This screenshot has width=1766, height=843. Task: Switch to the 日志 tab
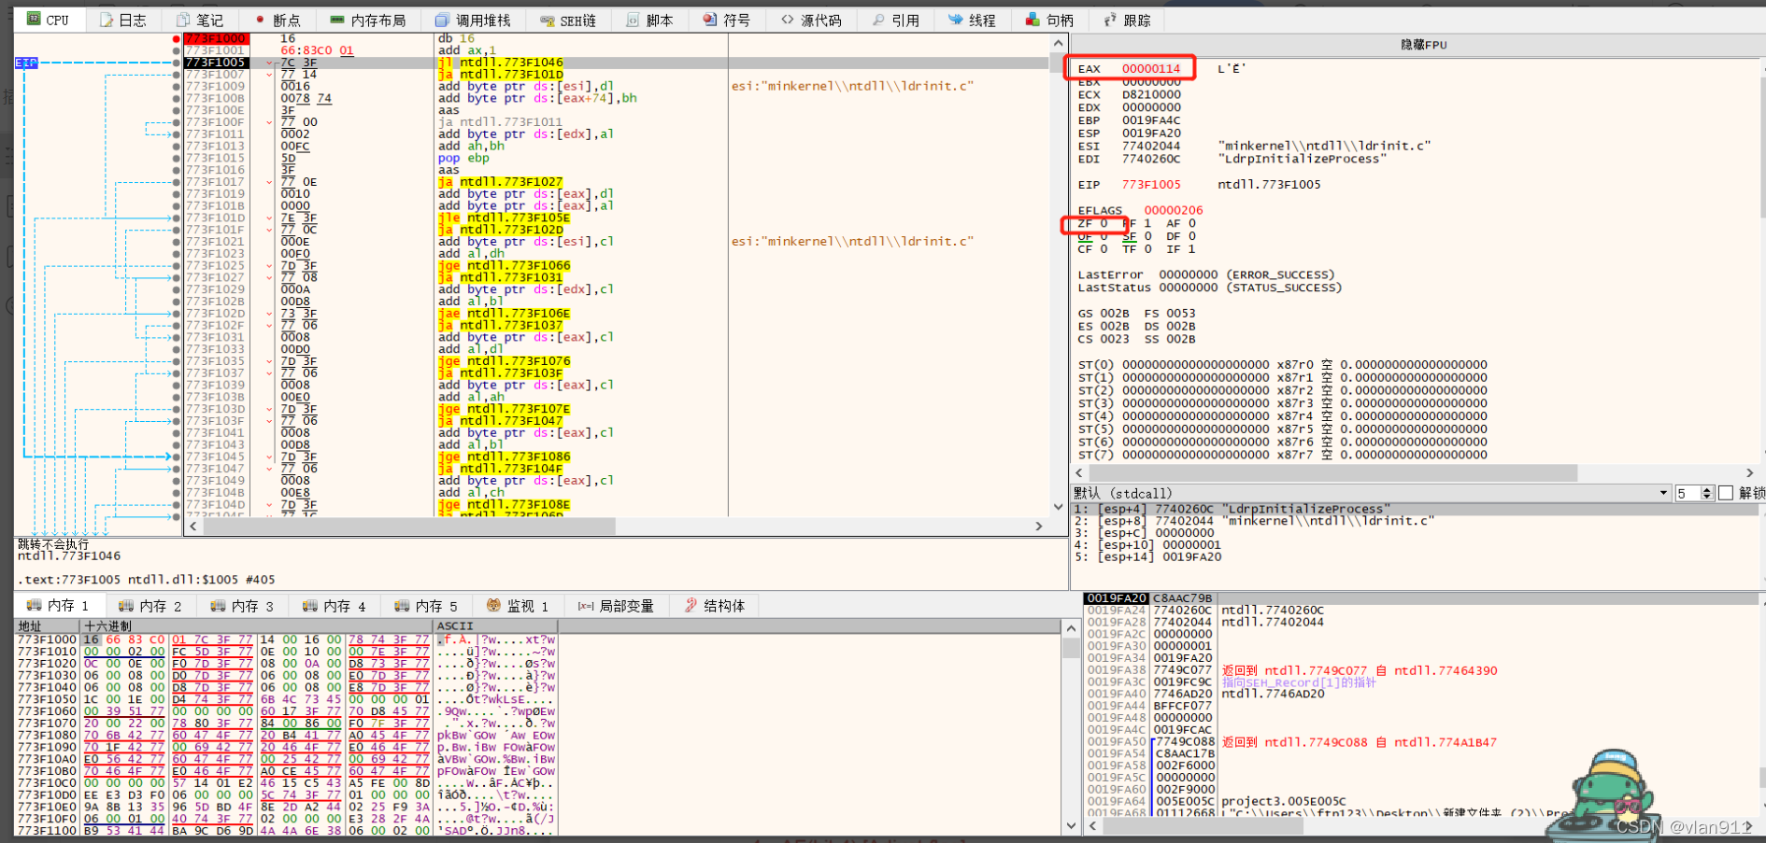(122, 20)
